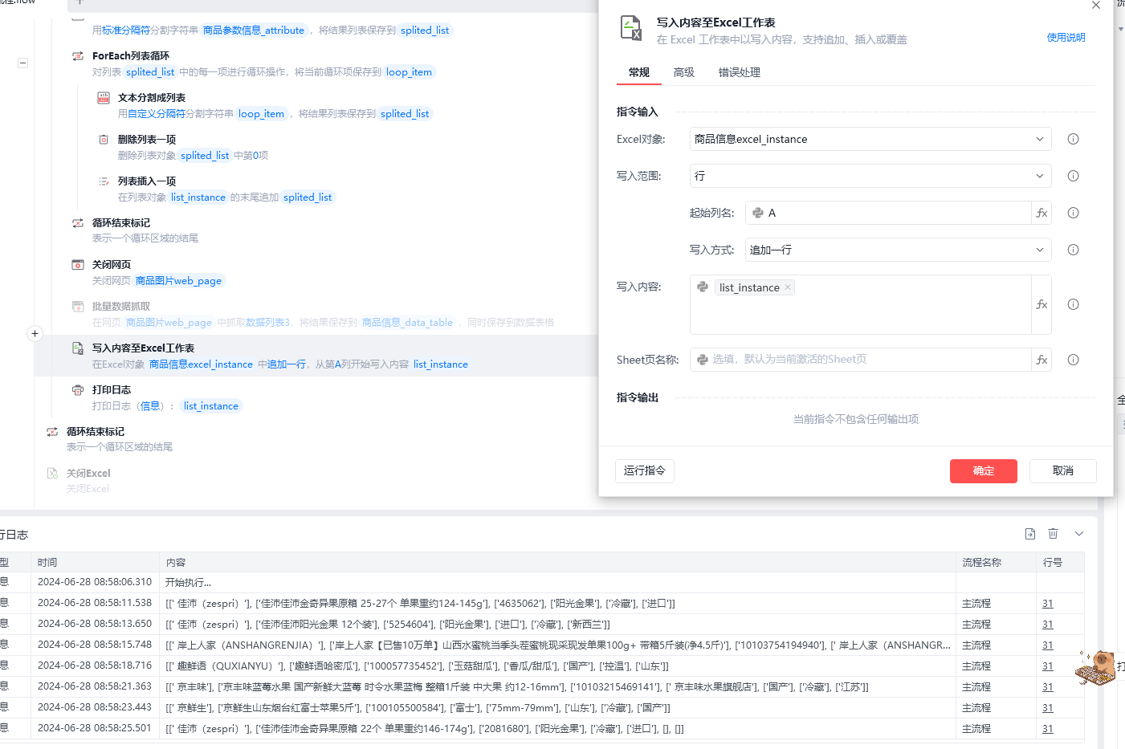Screen dimensions: 1125x749
Task: Click 商品信息excel_instance variable in flow step
Action: (201, 364)
